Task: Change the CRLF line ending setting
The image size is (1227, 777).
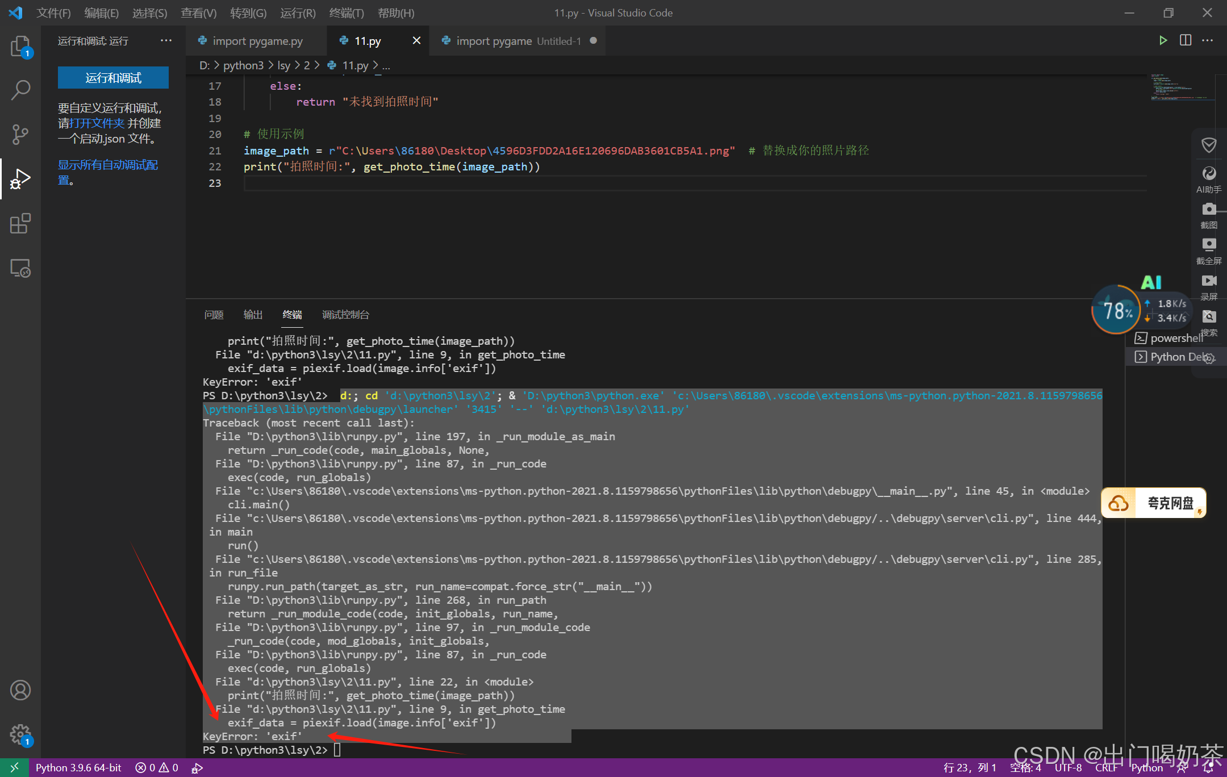Action: [1105, 768]
